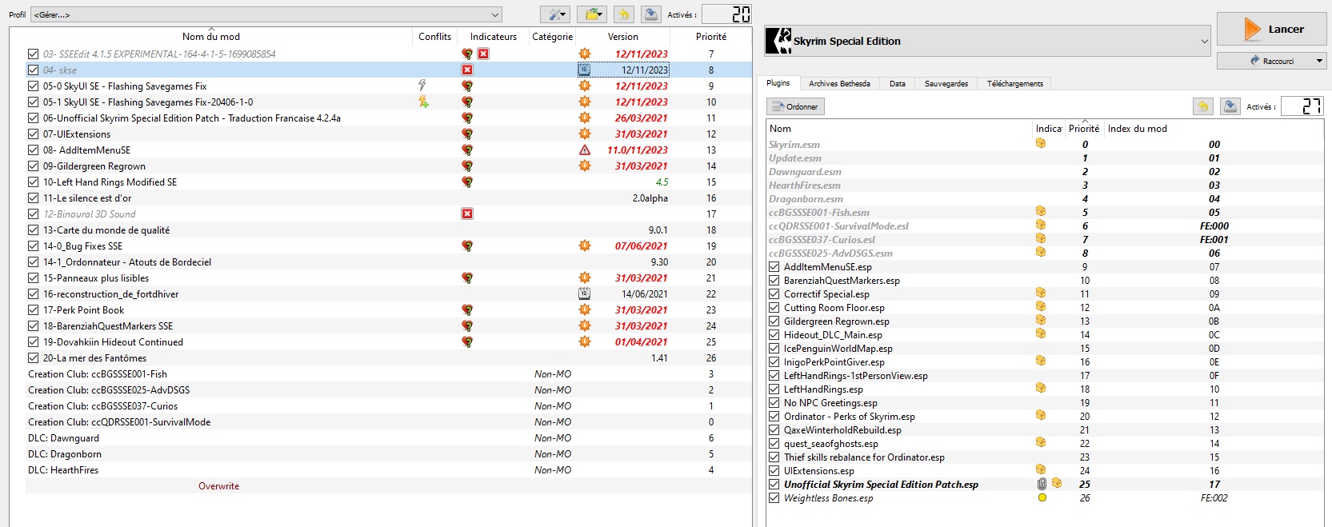Uncheck the 03- SSEEdit mod checkbox
This screenshot has width=1332, height=527.
pyautogui.click(x=33, y=54)
